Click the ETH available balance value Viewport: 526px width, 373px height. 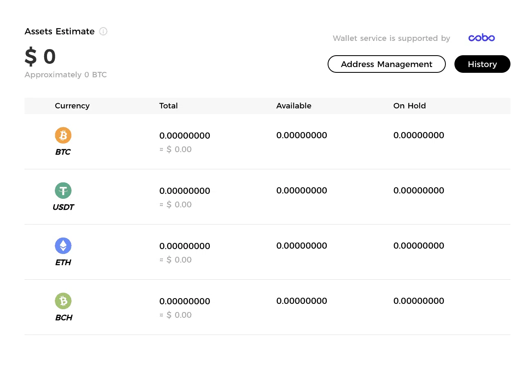[301, 246]
